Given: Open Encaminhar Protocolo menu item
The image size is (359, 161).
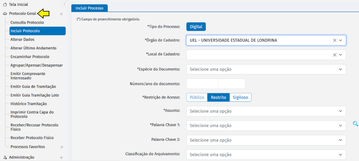Looking at the screenshot, I should coord(30,57).
